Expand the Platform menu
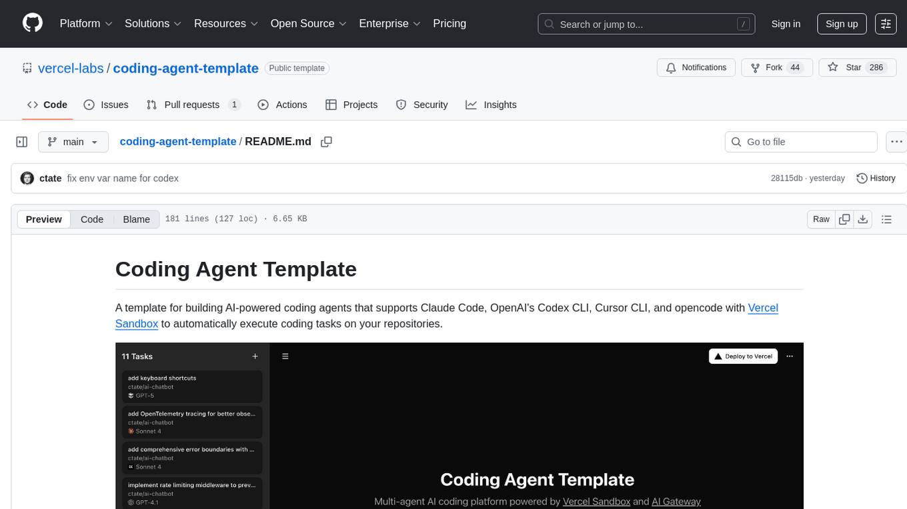 tap(86, 23)
